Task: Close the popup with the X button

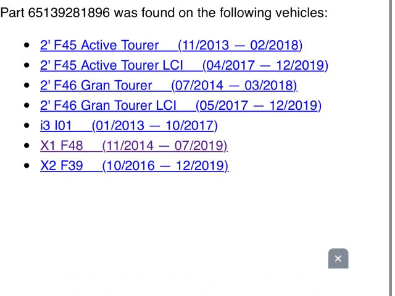Action: [x=338, y=258]
